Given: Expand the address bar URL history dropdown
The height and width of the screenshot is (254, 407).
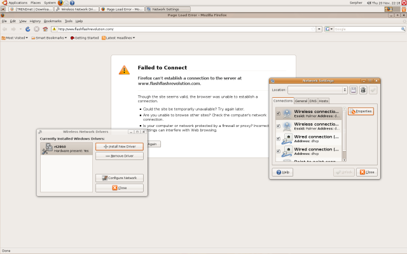Looking at the screenshot, I should [319, 29].
